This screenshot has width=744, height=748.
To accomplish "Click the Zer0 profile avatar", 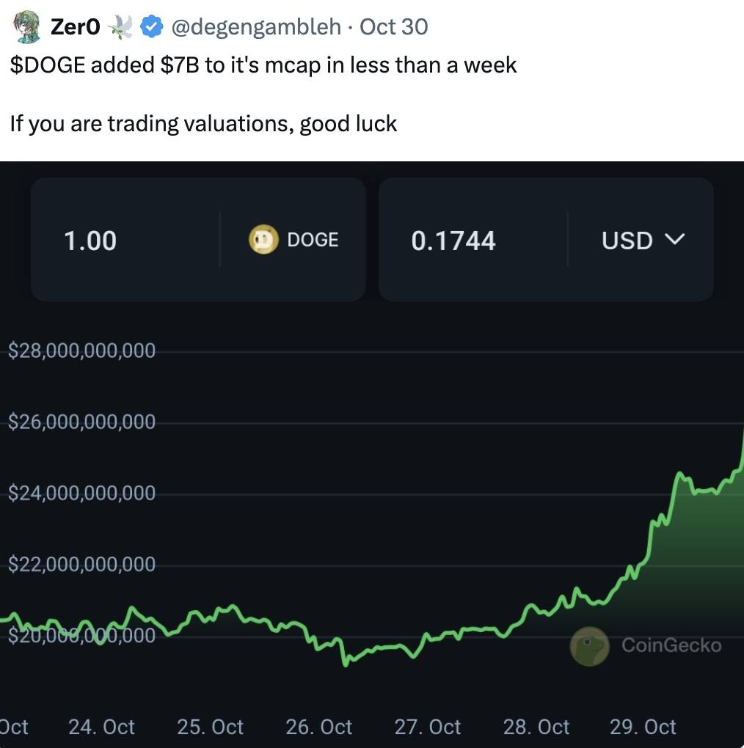I will pos(27,27).
